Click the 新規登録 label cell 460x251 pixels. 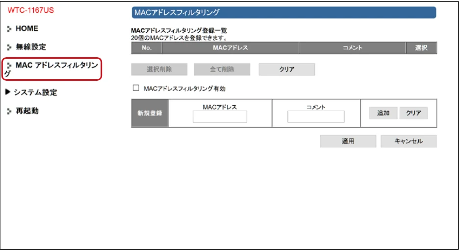point(150,113)
